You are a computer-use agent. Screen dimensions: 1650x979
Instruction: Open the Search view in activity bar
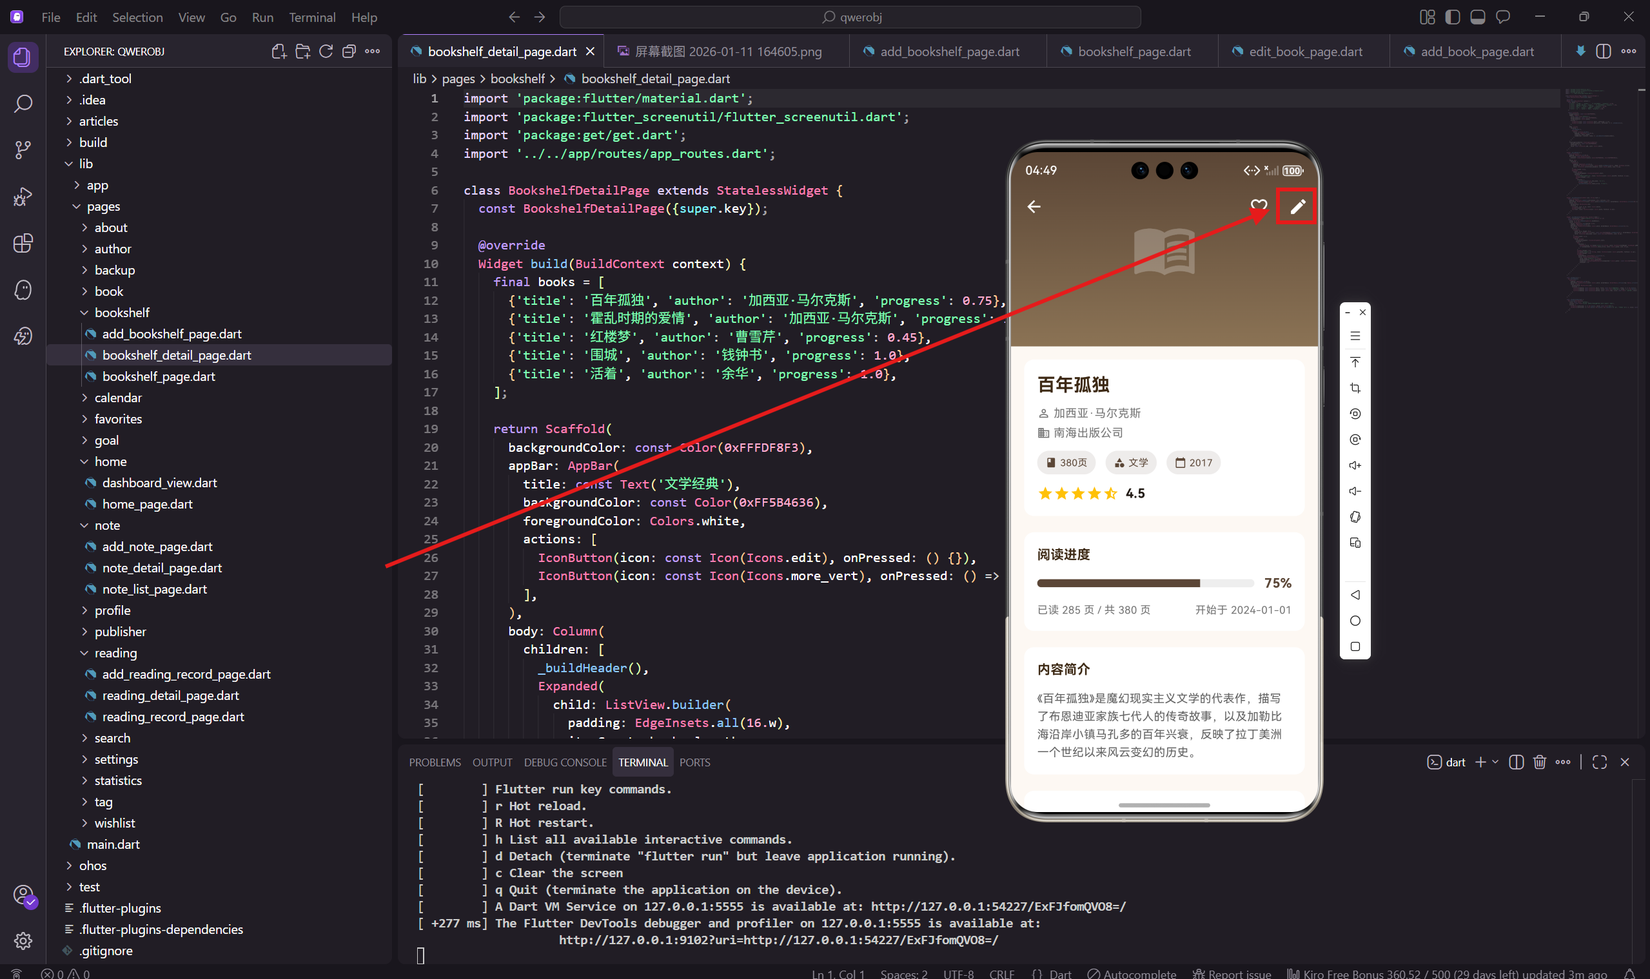tap(23, 104)
